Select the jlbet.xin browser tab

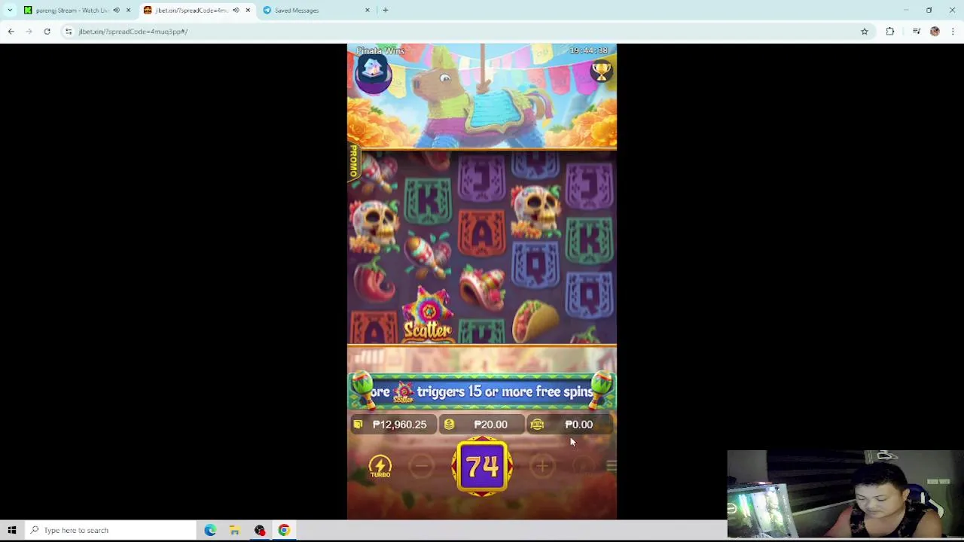(x=191, y=11)
